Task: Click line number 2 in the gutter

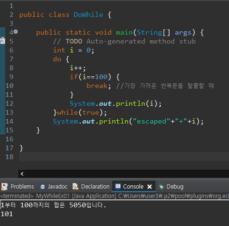Action: point(11,15)
